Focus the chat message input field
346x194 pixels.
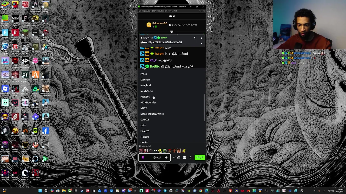[155, 158]
